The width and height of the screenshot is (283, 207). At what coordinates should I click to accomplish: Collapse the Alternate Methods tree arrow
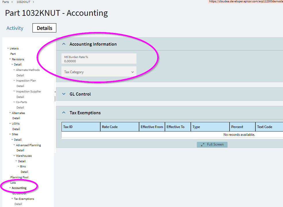[x=14, y=69]
